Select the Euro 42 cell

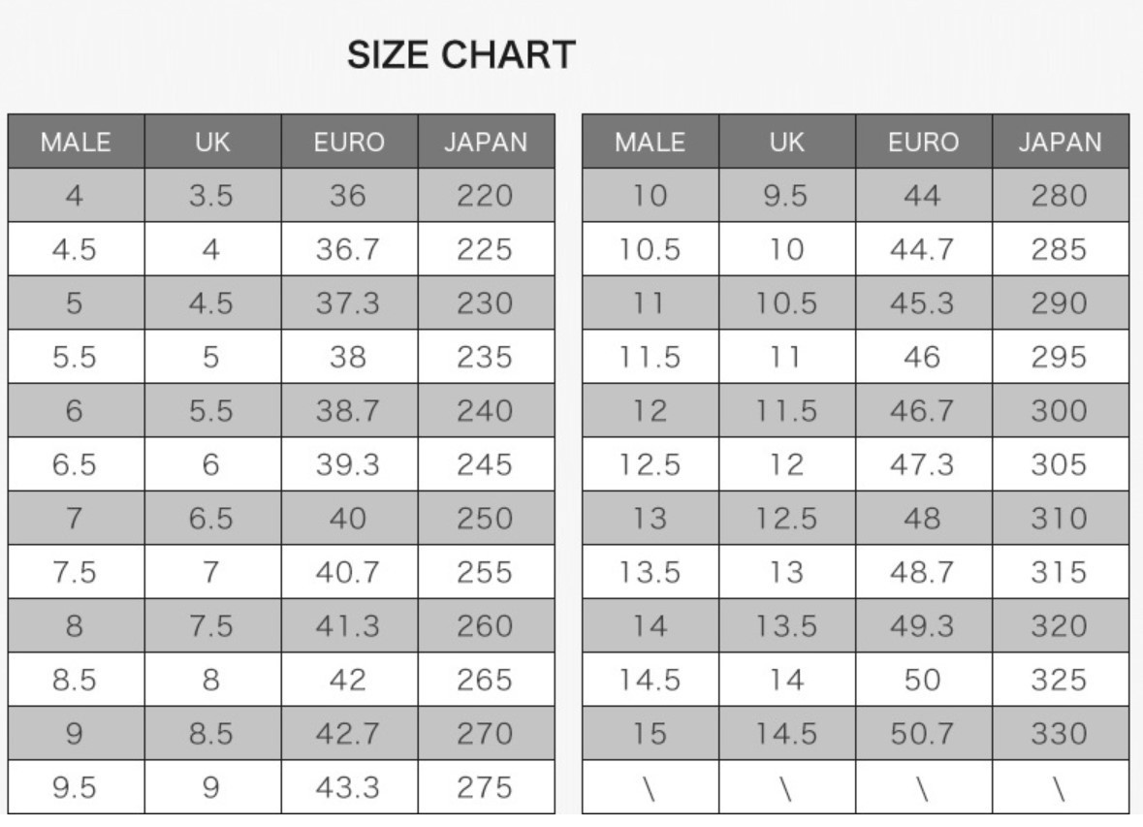[x=348, y=680]
